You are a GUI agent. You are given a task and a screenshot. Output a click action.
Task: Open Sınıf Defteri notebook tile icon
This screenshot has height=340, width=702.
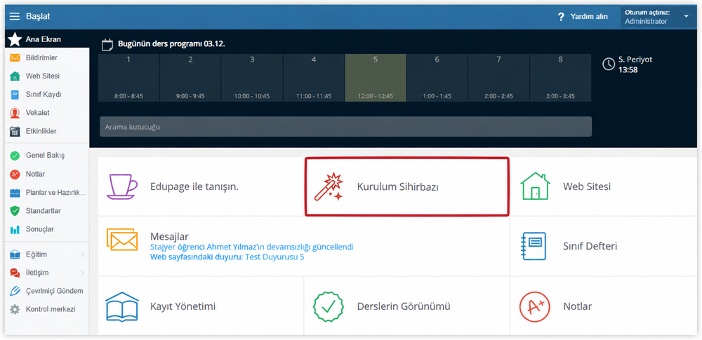click(534, 246)
